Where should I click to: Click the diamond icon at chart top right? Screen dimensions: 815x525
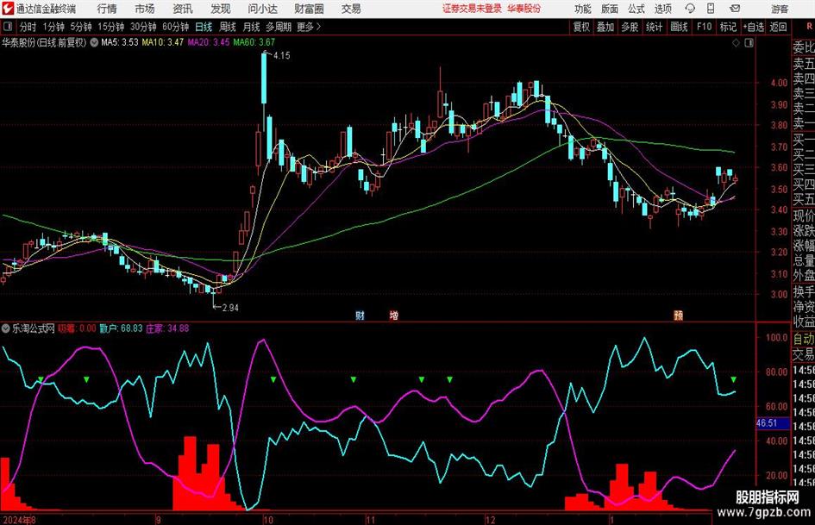click(x=736, y=43)
